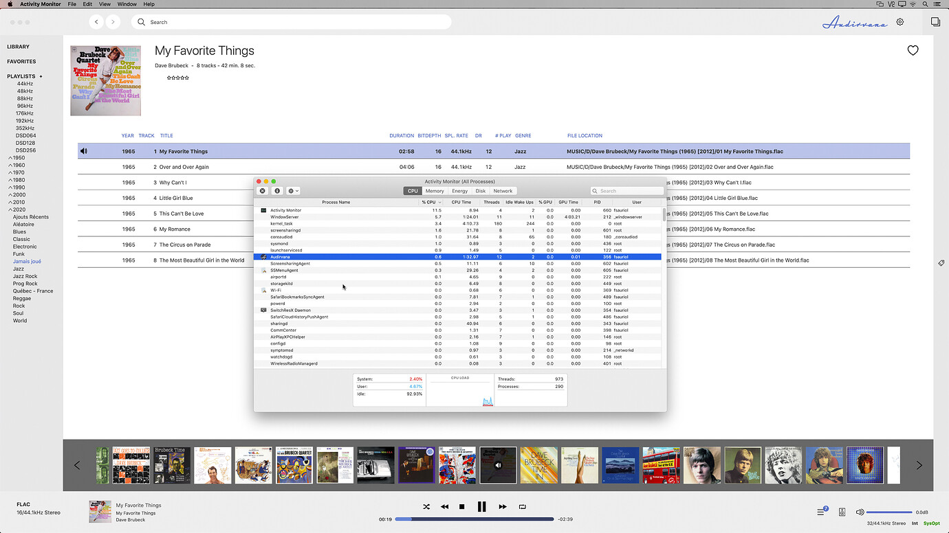The height and width of the screenshot is (533, 949).
Task: Click the Audirvana search field
Action: coord(292,22)
